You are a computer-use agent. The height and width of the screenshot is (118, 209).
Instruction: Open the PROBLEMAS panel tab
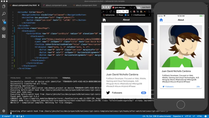tap(15, 78)
